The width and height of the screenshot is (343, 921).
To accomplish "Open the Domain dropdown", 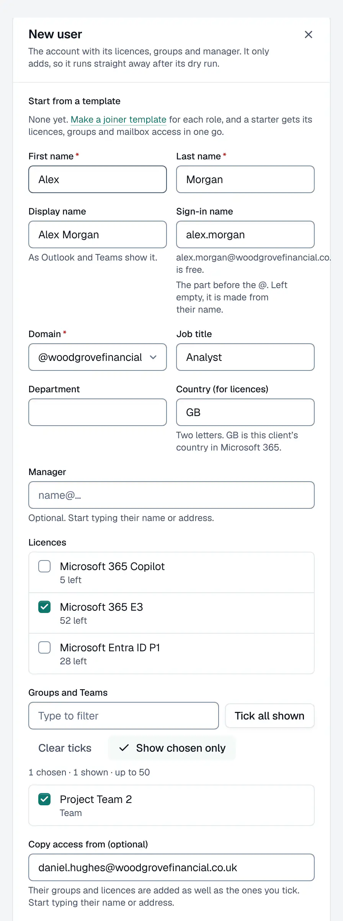I will coord(98,357).
